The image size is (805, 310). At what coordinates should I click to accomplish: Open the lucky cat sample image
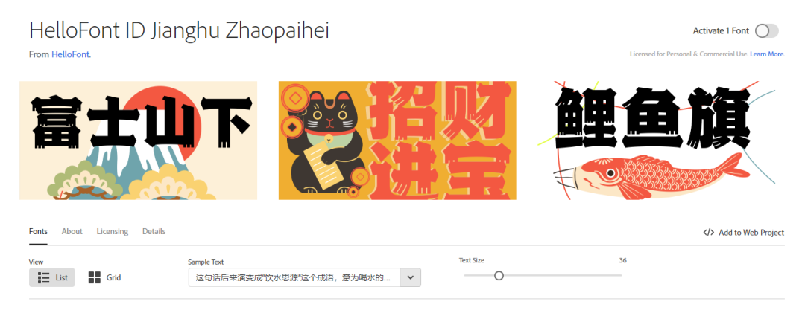pos(397,141)
